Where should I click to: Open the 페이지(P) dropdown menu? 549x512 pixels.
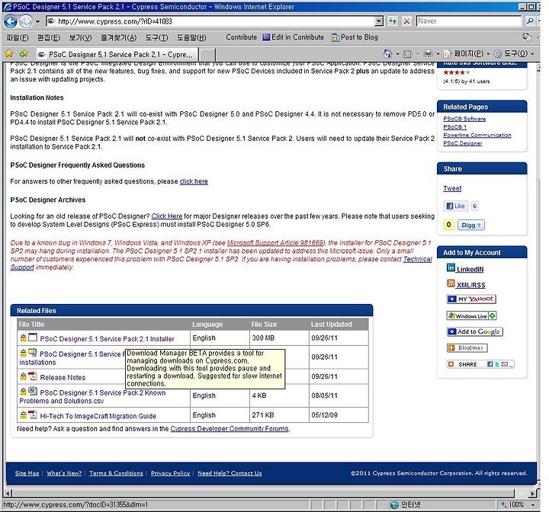[467, 53]
